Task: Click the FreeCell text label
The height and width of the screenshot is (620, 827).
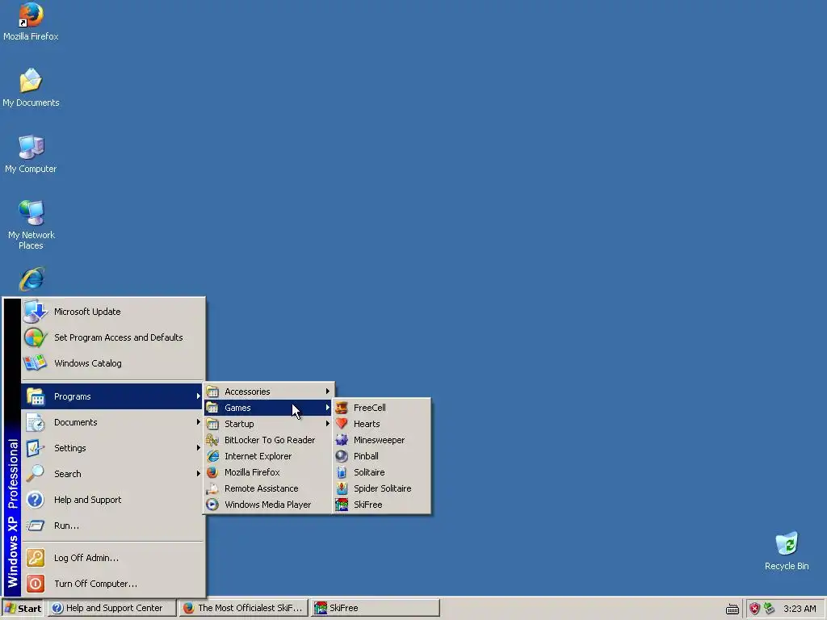Action: pyautogui.click(x=369, y=408)
